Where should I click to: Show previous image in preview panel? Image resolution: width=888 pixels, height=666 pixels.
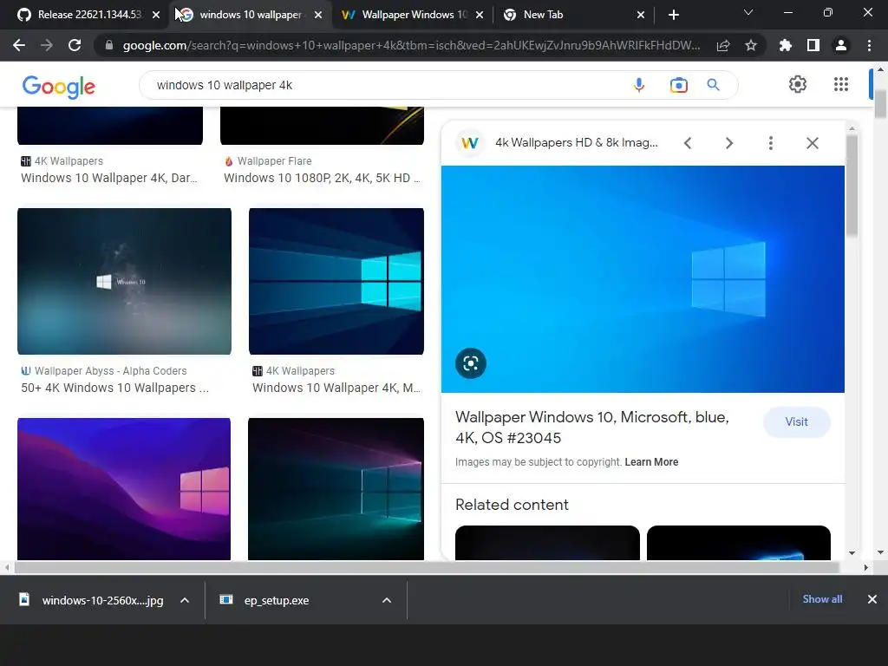688,143
